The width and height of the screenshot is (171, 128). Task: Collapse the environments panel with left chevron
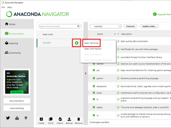(86, 74)
